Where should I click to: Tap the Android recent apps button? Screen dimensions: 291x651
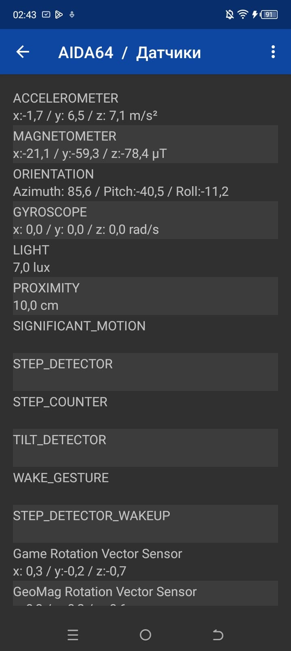pos(73,635)
